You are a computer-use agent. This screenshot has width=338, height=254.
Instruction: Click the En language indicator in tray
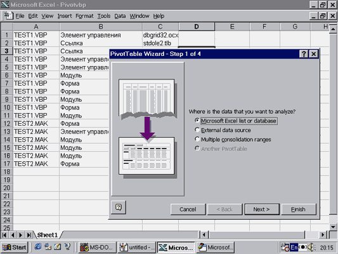[294, 247]
